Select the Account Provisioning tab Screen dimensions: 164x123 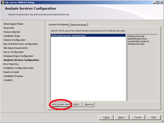click(59, 24)
